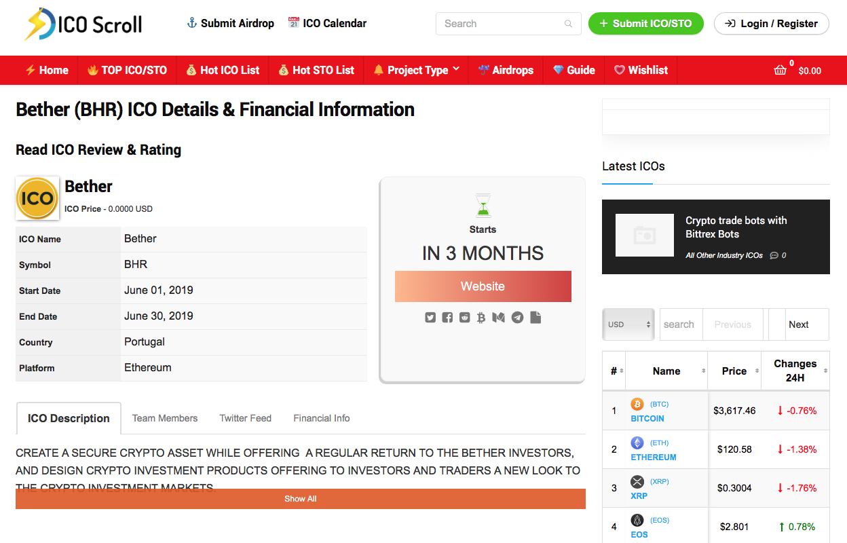Switch to Financial Info tab
The height and width of the screenshot is (543, 847).
[x=322, y=418]
